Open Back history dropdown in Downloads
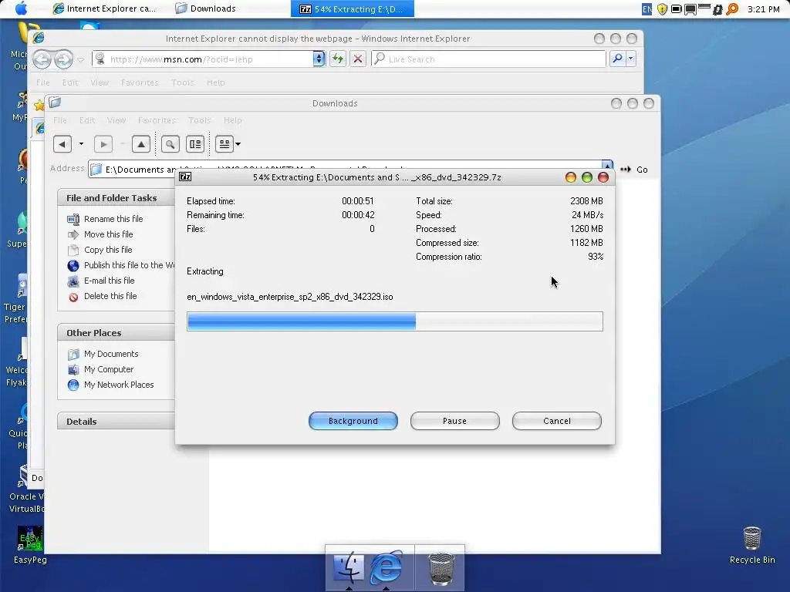 point(81,144)
